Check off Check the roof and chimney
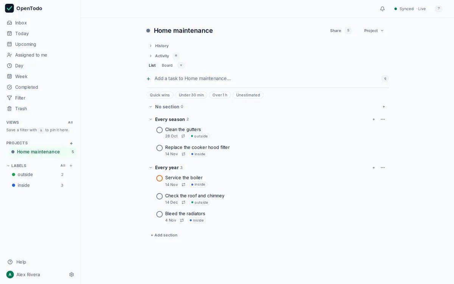 (160, 196)
